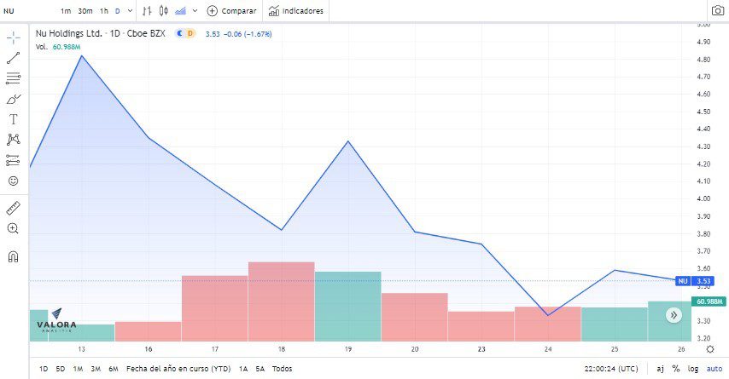Toggle the auto scale option
This screenshot has height=379, width=729.
coord(714,369)
